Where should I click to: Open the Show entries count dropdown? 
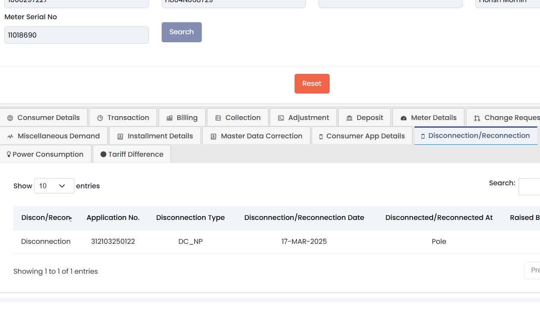[x=54, y=186]
